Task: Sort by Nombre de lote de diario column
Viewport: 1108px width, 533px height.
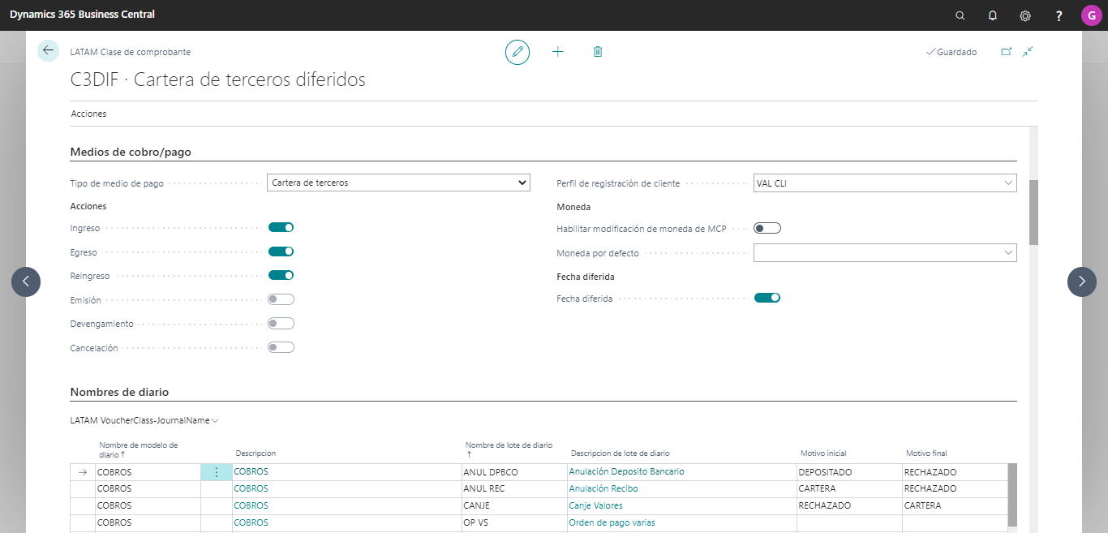Action: (509, 449)
